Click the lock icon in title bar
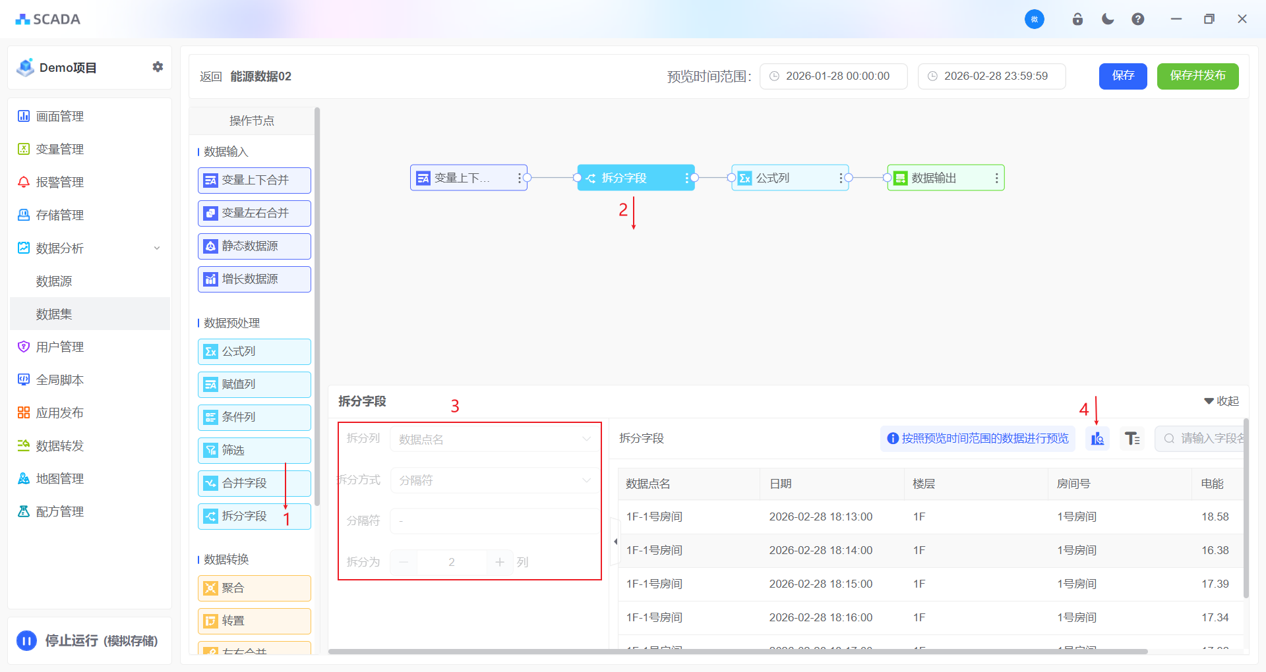1266x672 pixels. (1077, 19)
